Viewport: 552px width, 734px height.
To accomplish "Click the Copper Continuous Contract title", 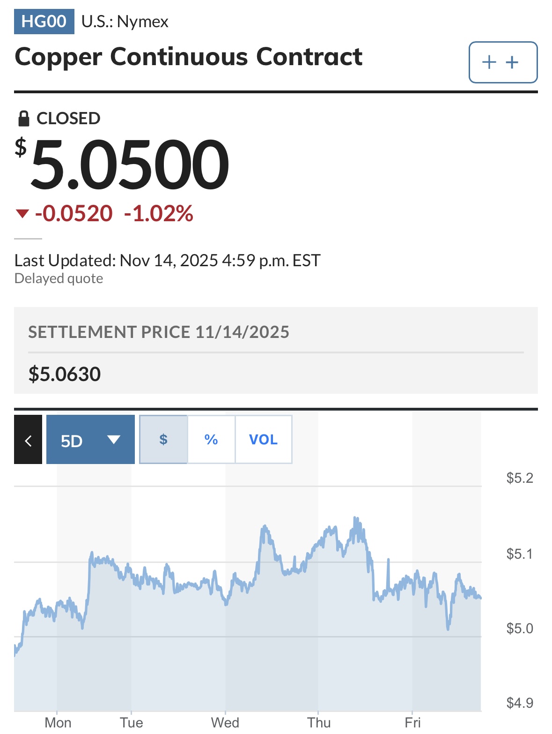I will (x=189, y=57).
